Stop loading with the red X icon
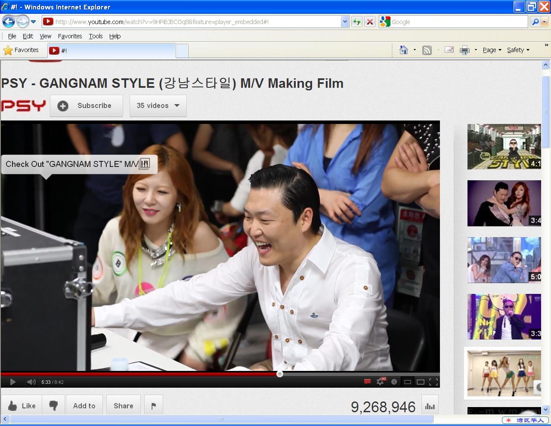551x426 pixels. [370, 22]
